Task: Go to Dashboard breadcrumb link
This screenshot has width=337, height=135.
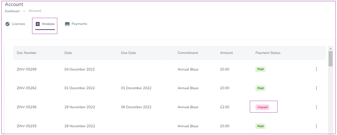Action: (12, 11)
